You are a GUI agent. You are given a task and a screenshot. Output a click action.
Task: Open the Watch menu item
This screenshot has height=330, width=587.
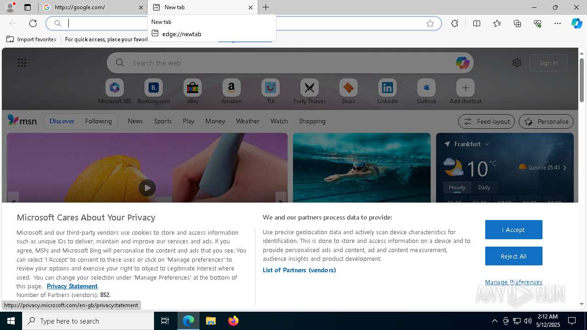point(279,121)
